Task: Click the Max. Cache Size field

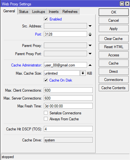Action: pyautogui.click(x=62, y=73)
